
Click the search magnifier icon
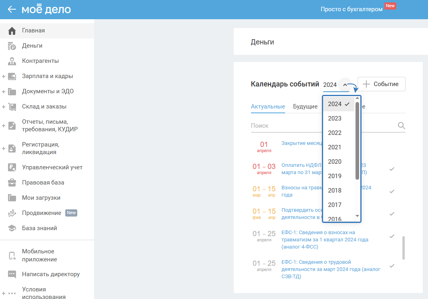click(401, 126)
